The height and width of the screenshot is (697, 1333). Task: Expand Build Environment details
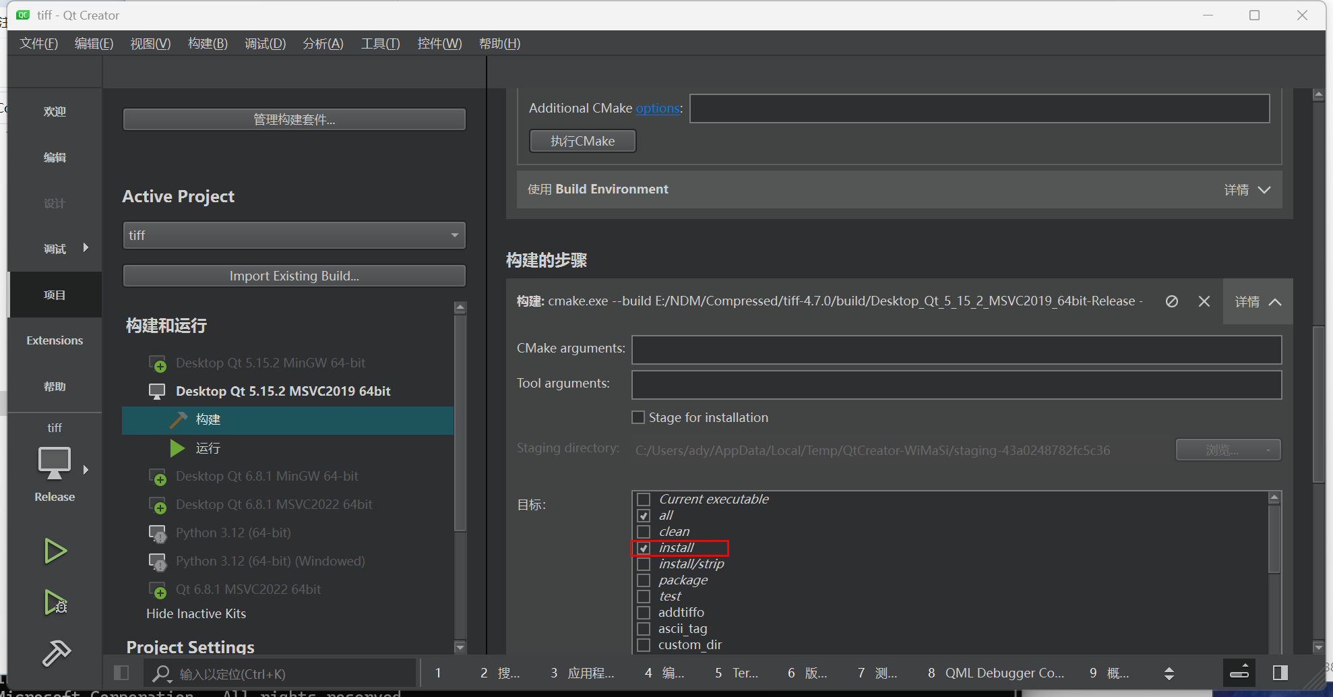coord(1247,190)
